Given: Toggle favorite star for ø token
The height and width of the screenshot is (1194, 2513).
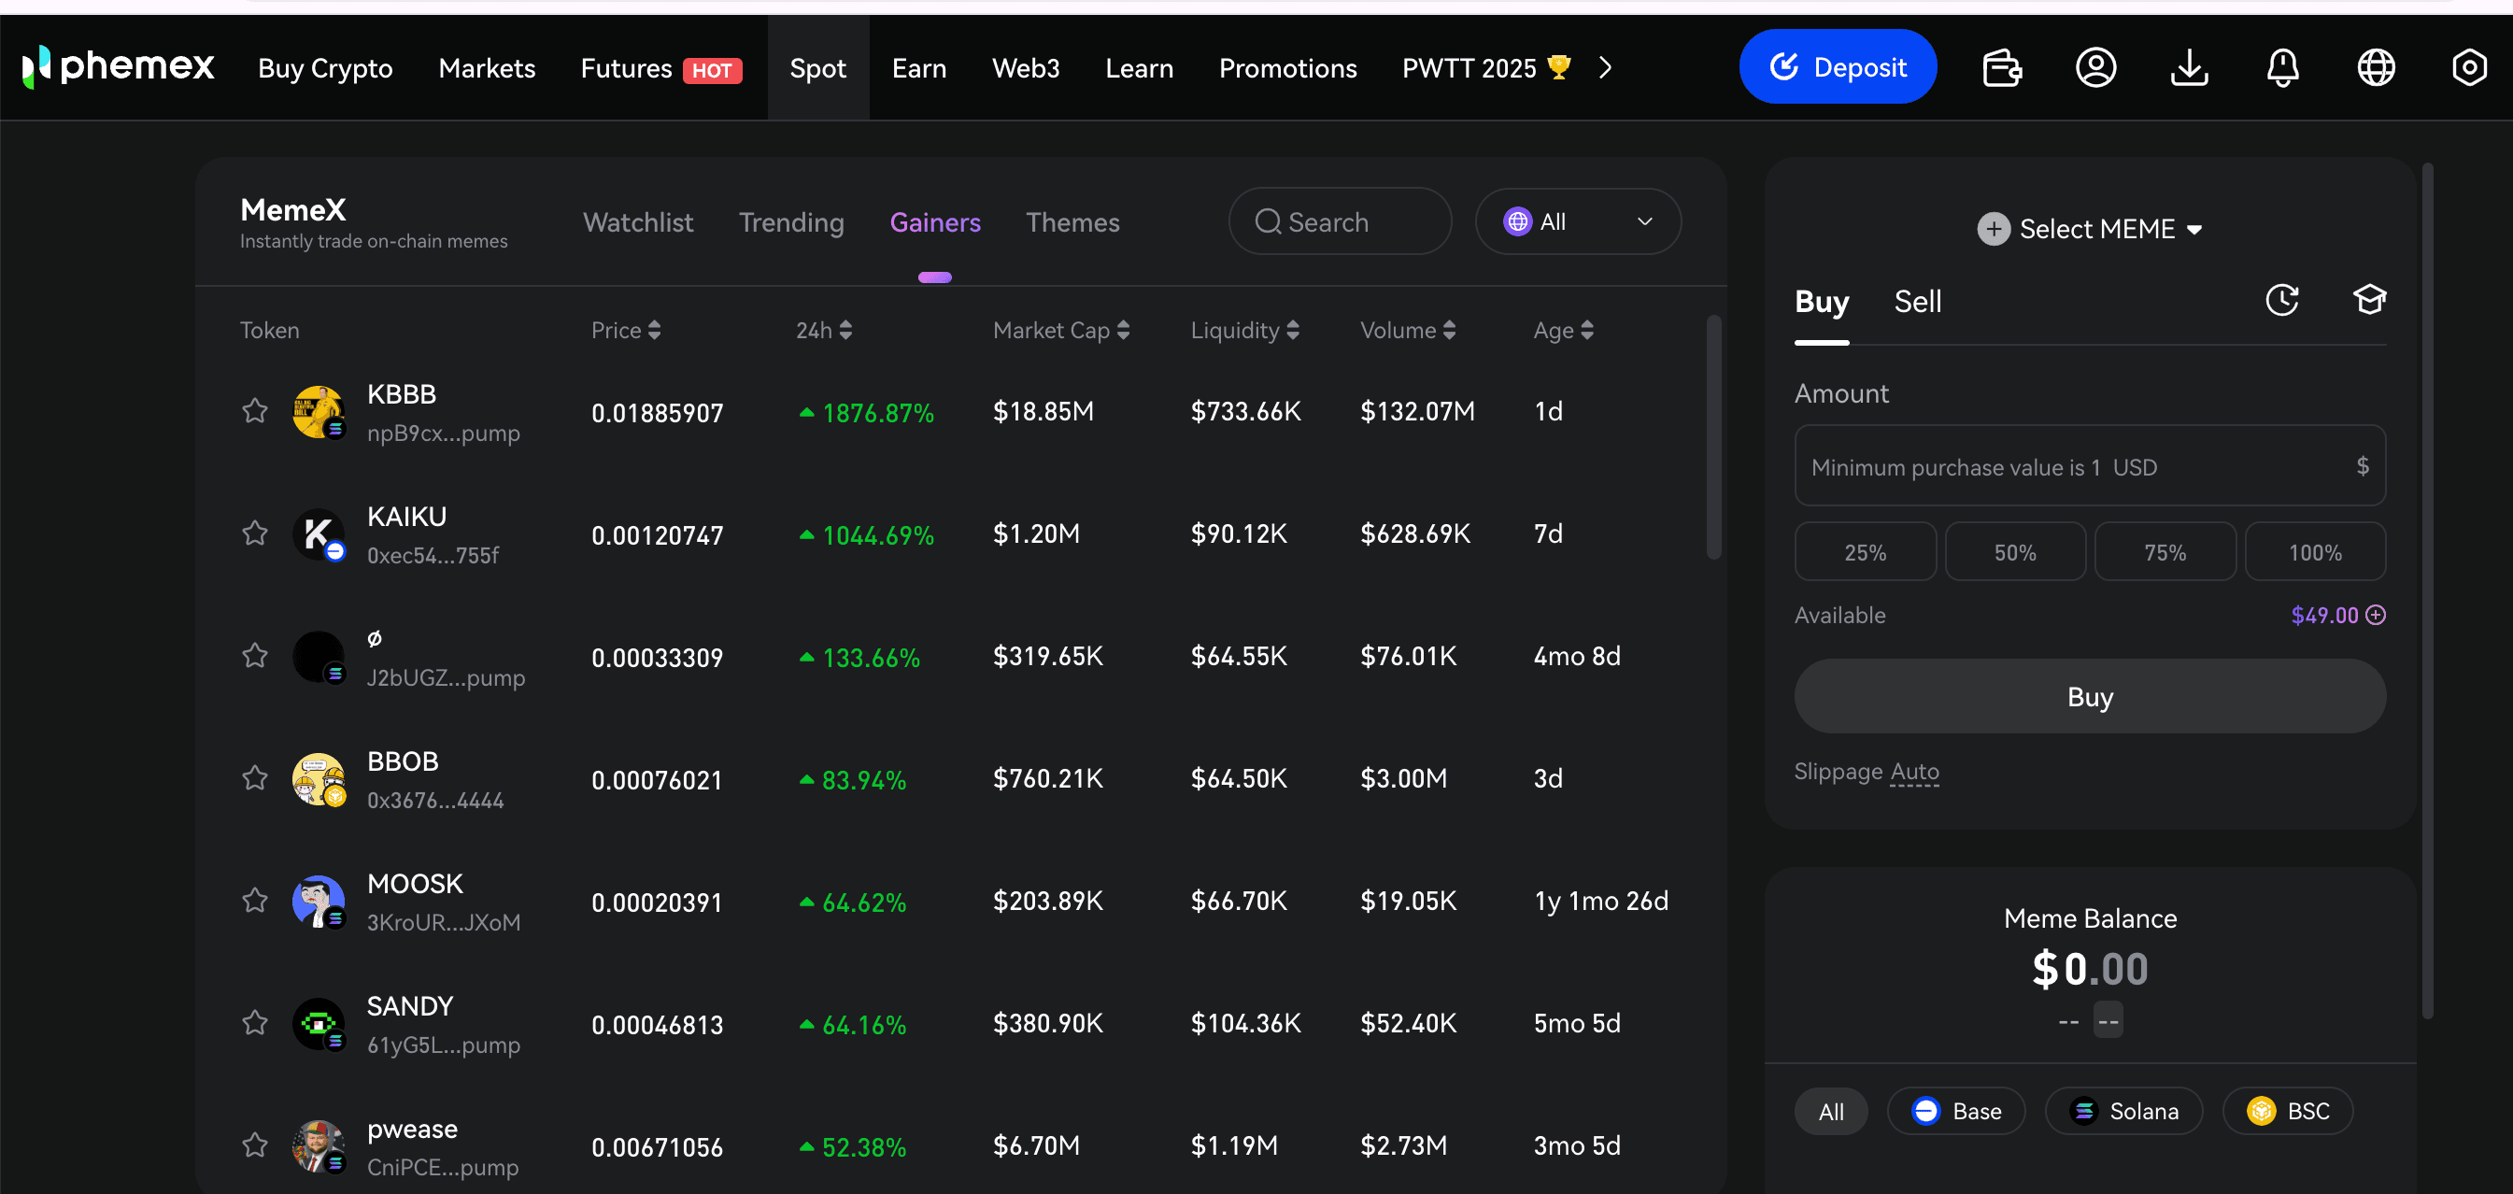Looking at the screenshot, I should click(x=255, y=656).
